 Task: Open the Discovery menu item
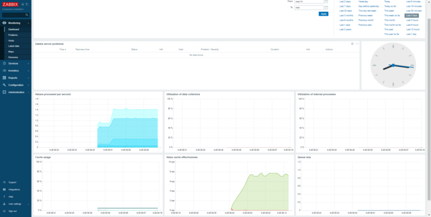[x=13, y=57]
